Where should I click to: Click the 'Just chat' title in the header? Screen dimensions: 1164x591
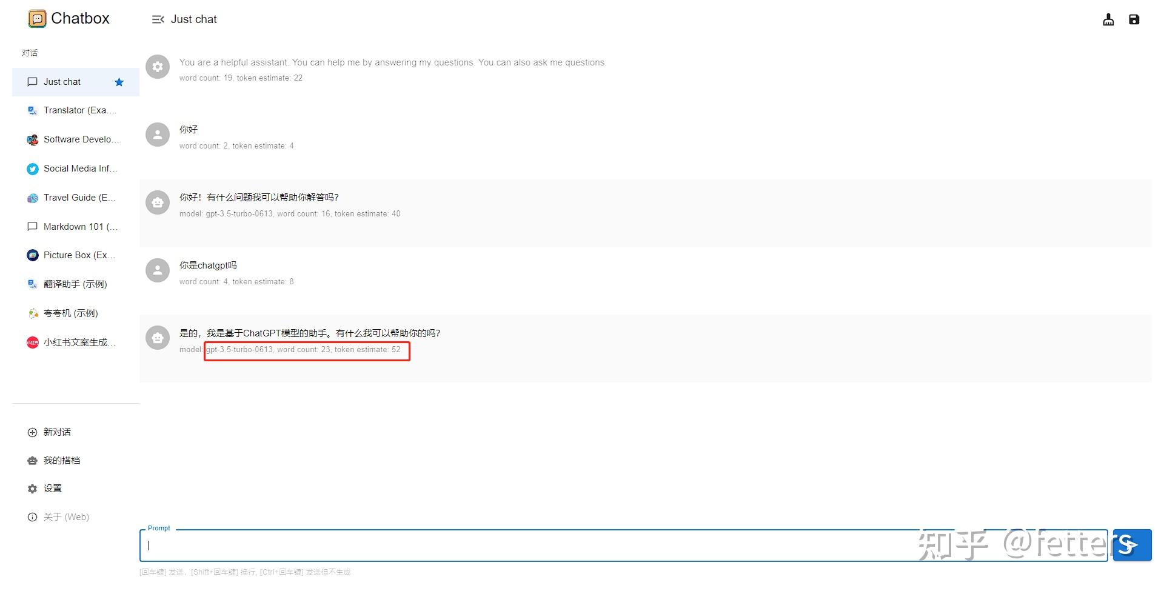pos(193,19)
